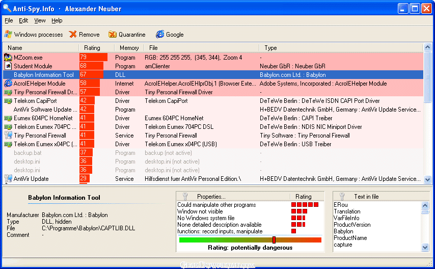435x269 pixels.
Task: Click the Quarantine box icon
Action: point(113,35)
